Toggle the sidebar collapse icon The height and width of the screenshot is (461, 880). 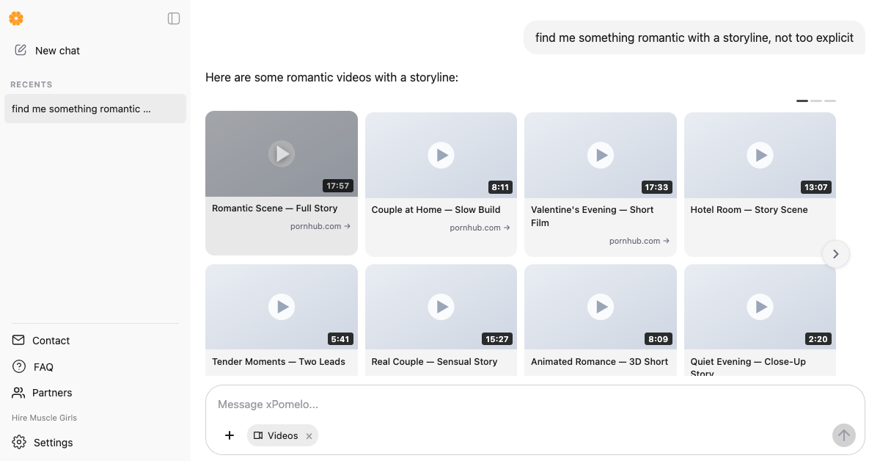coord(174,18)
